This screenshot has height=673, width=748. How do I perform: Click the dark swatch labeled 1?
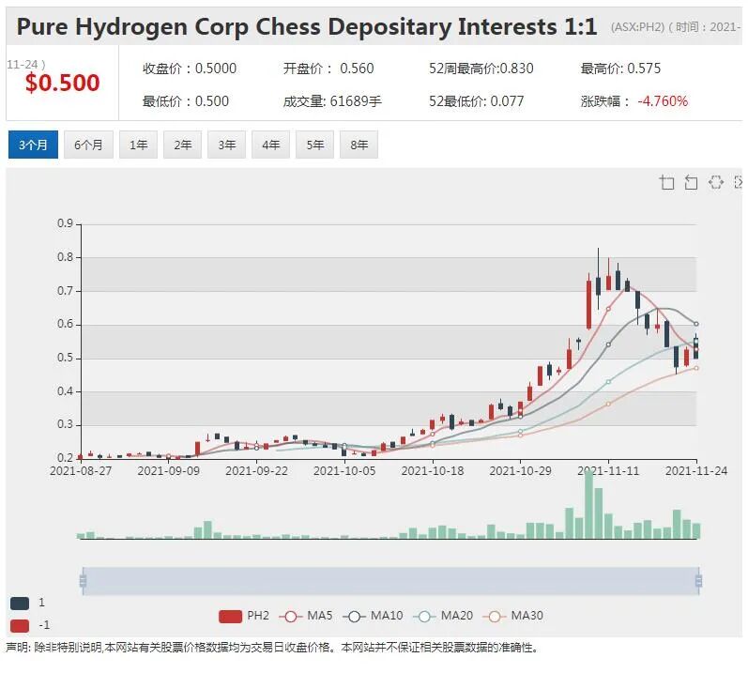pos(20,604)
